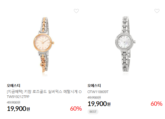The image size is (165, 119).
Task: Add the rose gold watch to wishlist
Action: [76, 11]
